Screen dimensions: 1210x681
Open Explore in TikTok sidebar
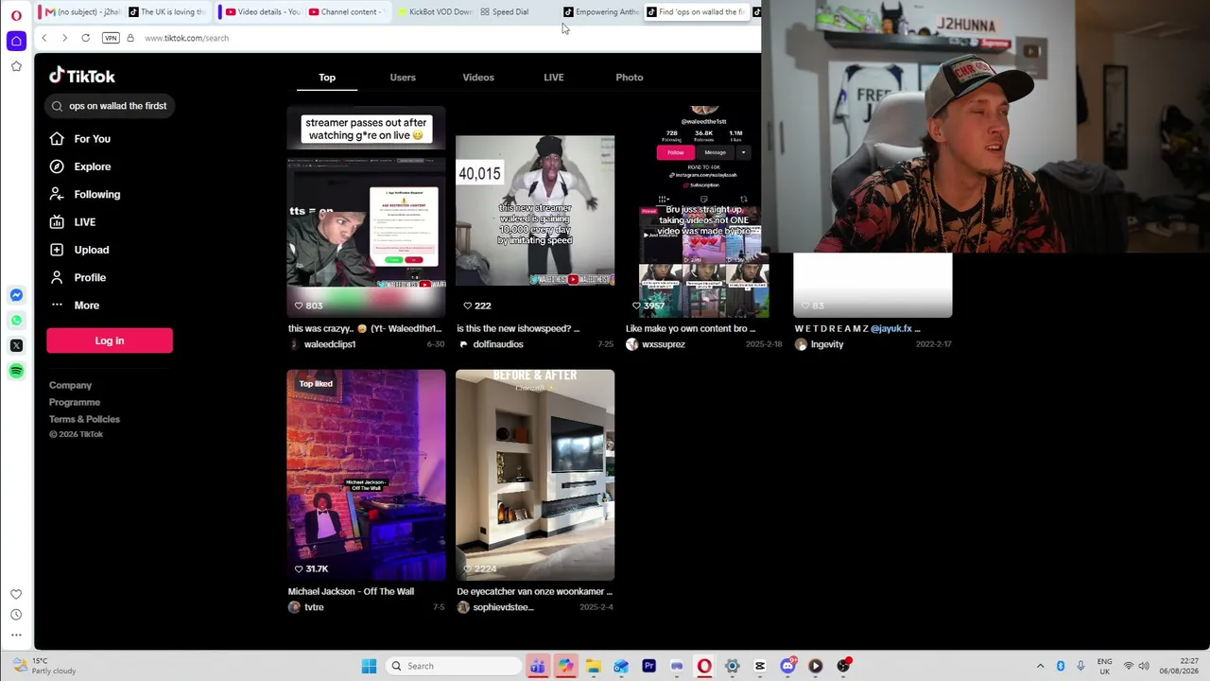coord(93,166)
